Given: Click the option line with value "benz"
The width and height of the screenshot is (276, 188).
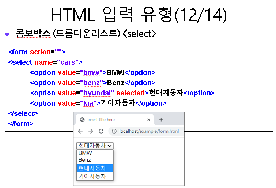Looking at the screenshot, I should (x=93, y=83).
